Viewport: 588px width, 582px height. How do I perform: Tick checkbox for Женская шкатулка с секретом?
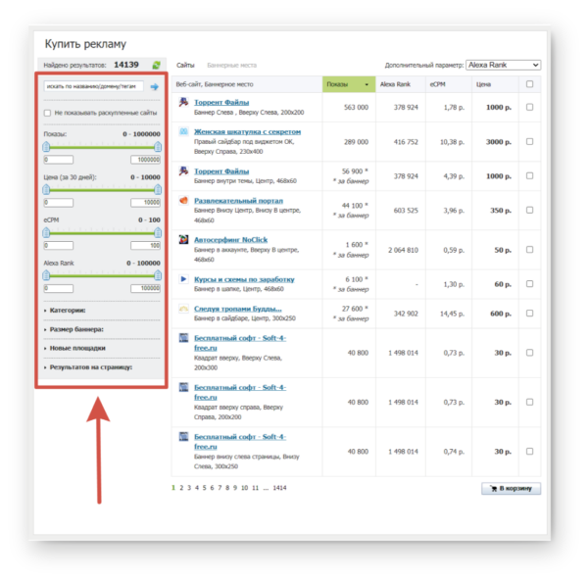point(529,142)
